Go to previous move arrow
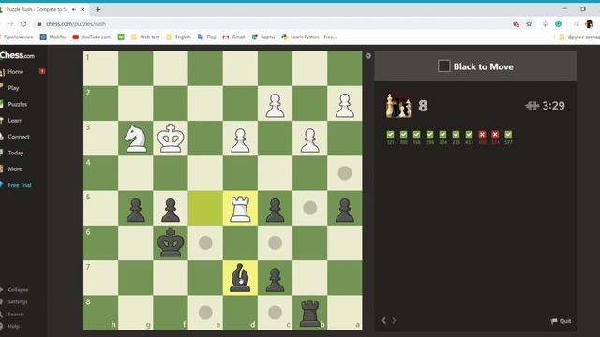Image resolution: width=600 pixels, height=337 pixels. [x=383, y=320]
